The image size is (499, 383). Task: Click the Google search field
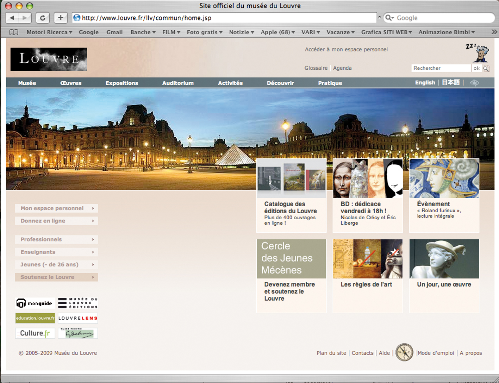[439, 18]
